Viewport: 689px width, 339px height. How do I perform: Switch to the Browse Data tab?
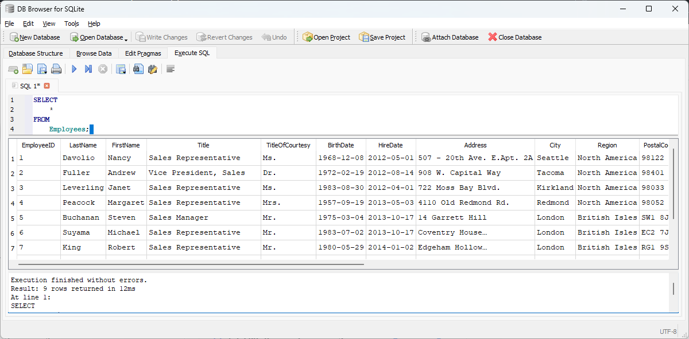[94, 53]
